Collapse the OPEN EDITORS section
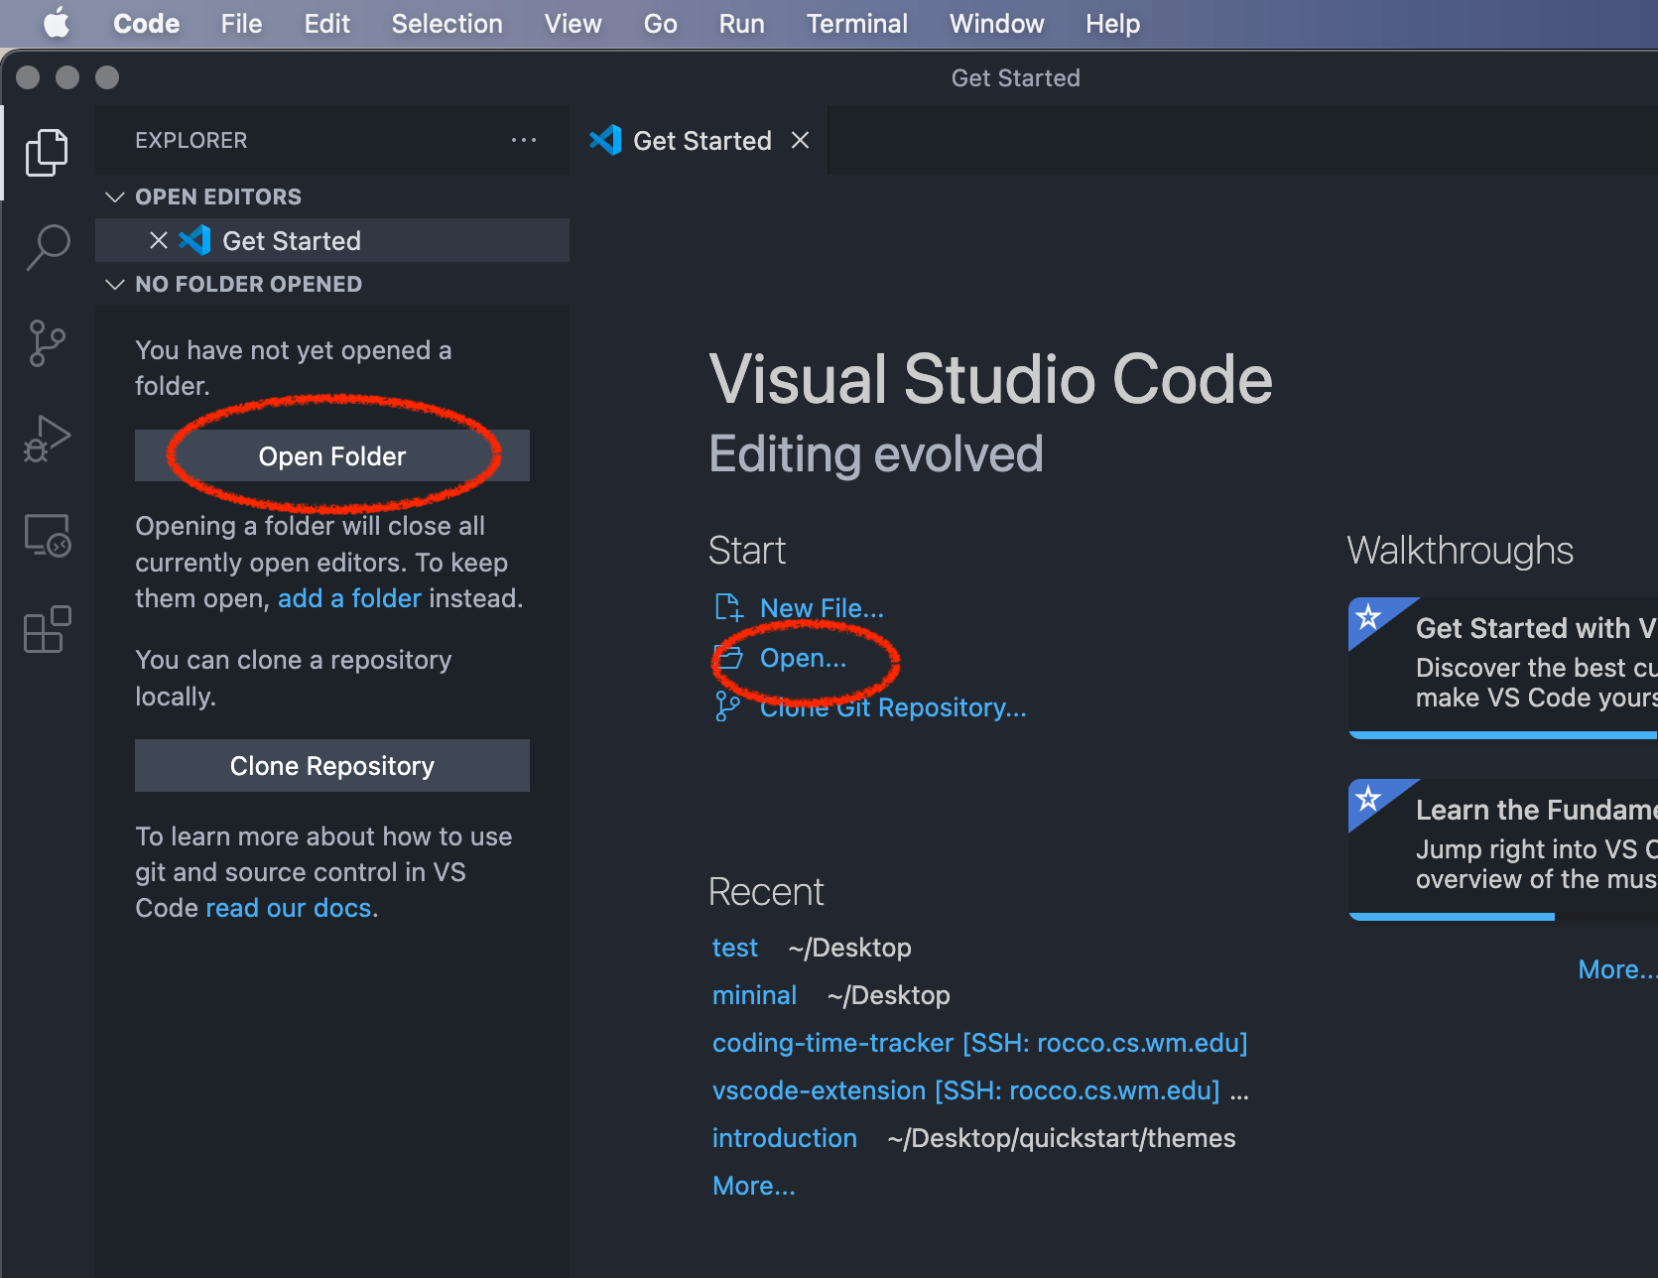 click(114, 196)
